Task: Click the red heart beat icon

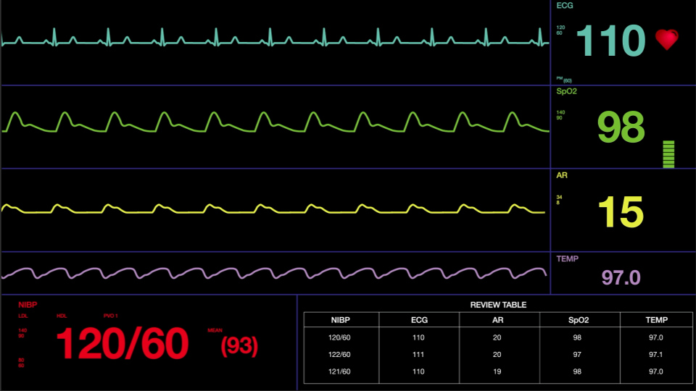Action: tap(666, 40)
